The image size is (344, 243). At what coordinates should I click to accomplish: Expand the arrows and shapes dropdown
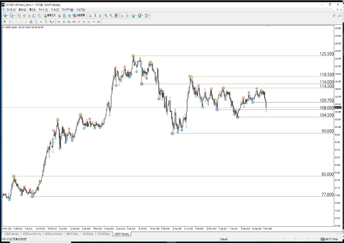pyautogui.click(x=52, y=22)
